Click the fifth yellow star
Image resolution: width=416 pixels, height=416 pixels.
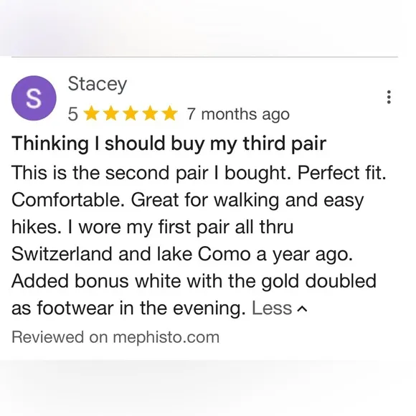[170, 113]
